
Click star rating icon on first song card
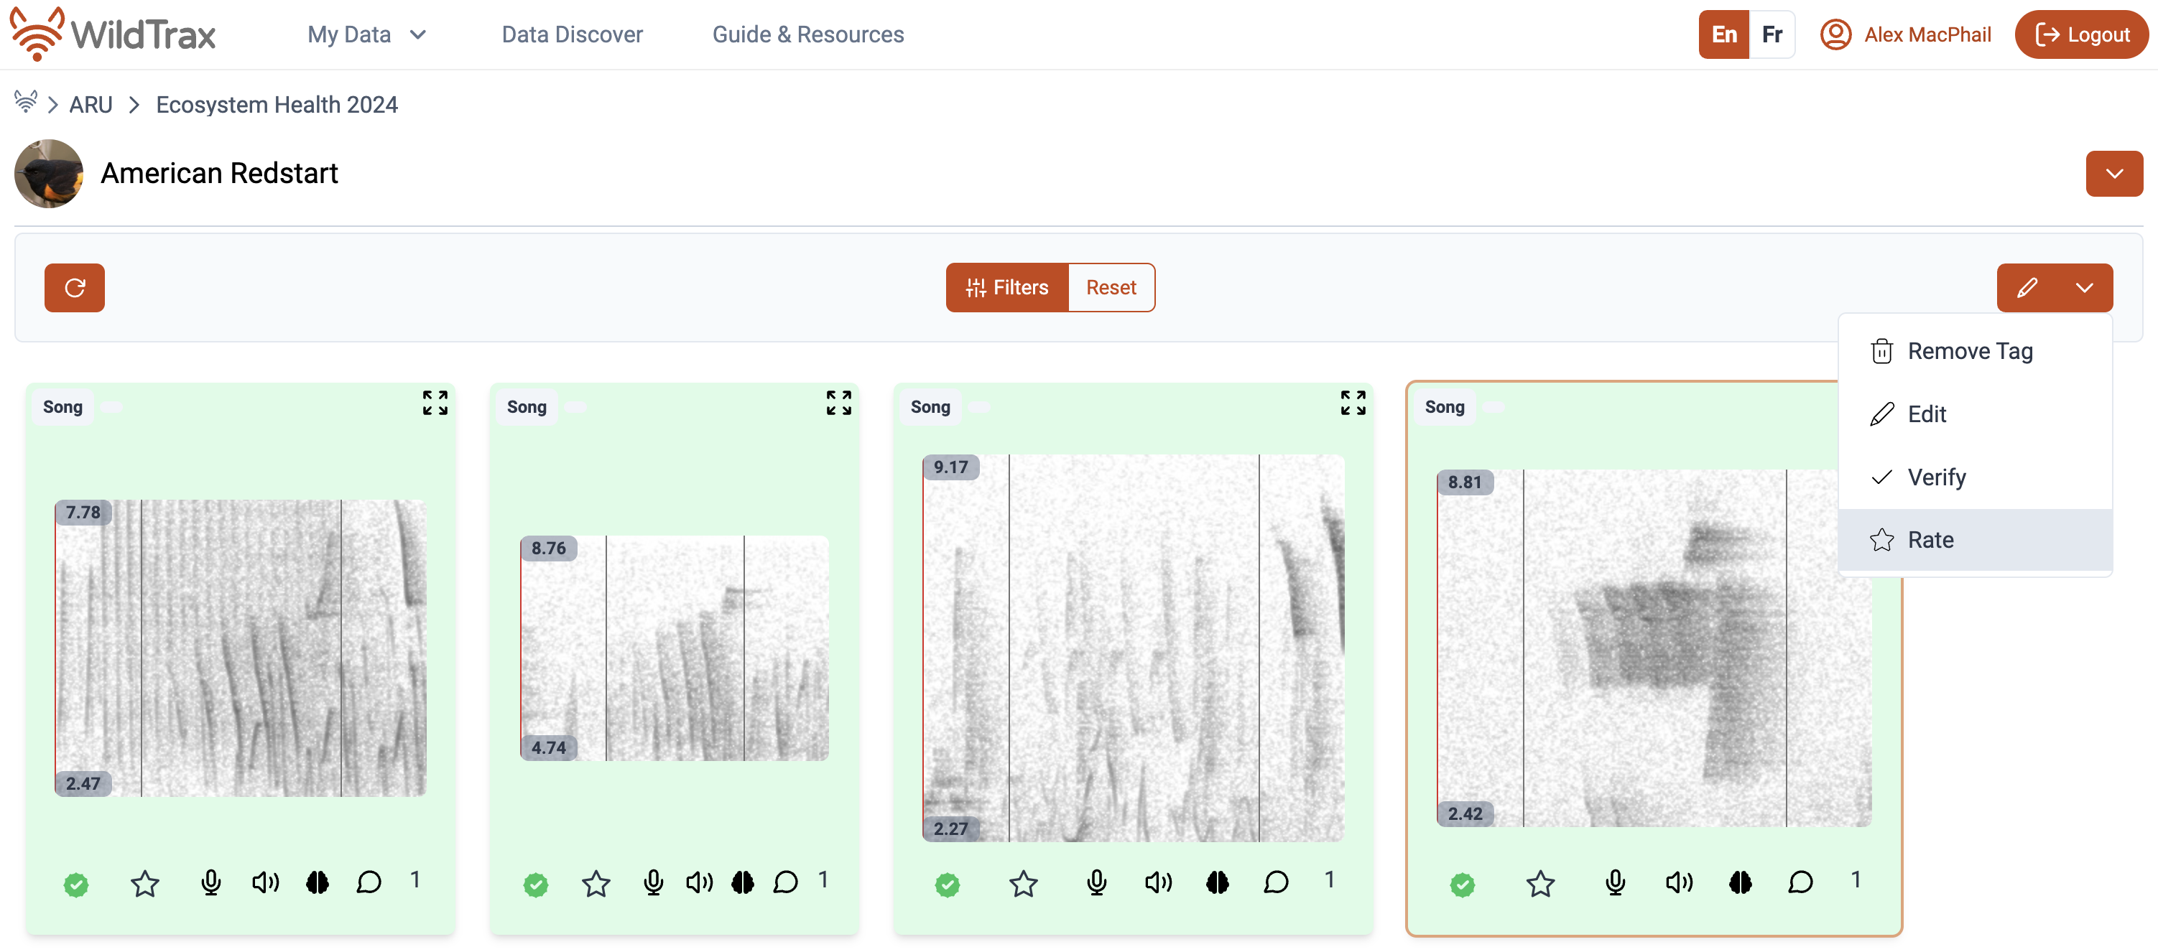pos(145,882)
